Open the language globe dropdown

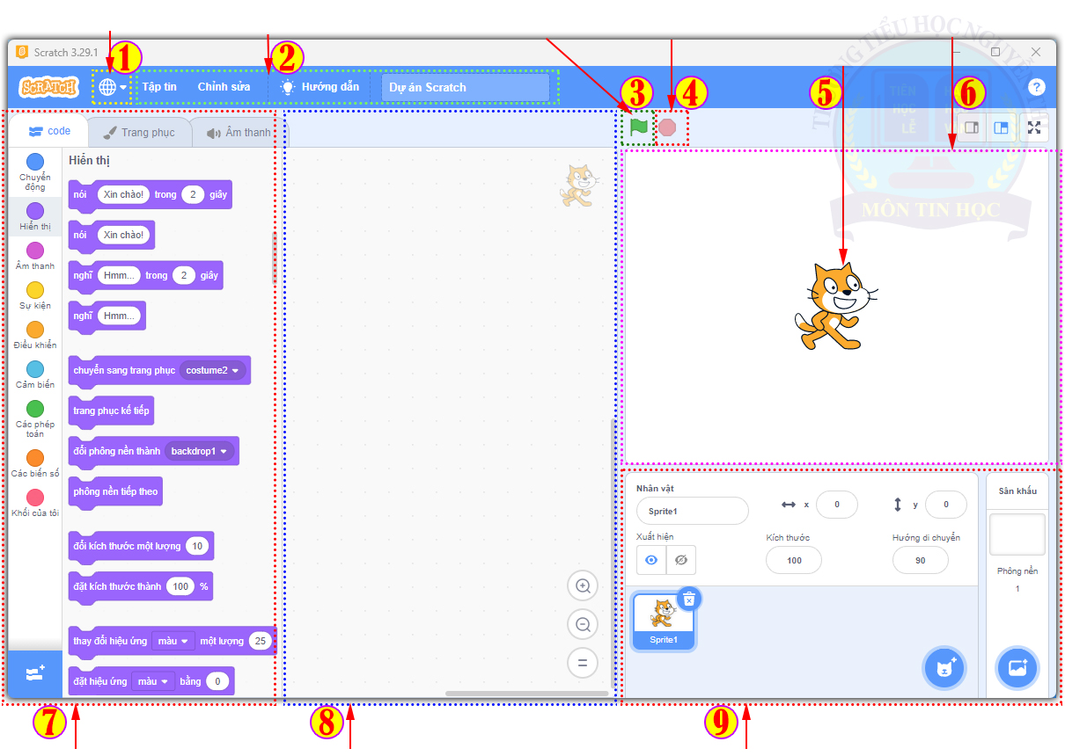tap(112, 87)
